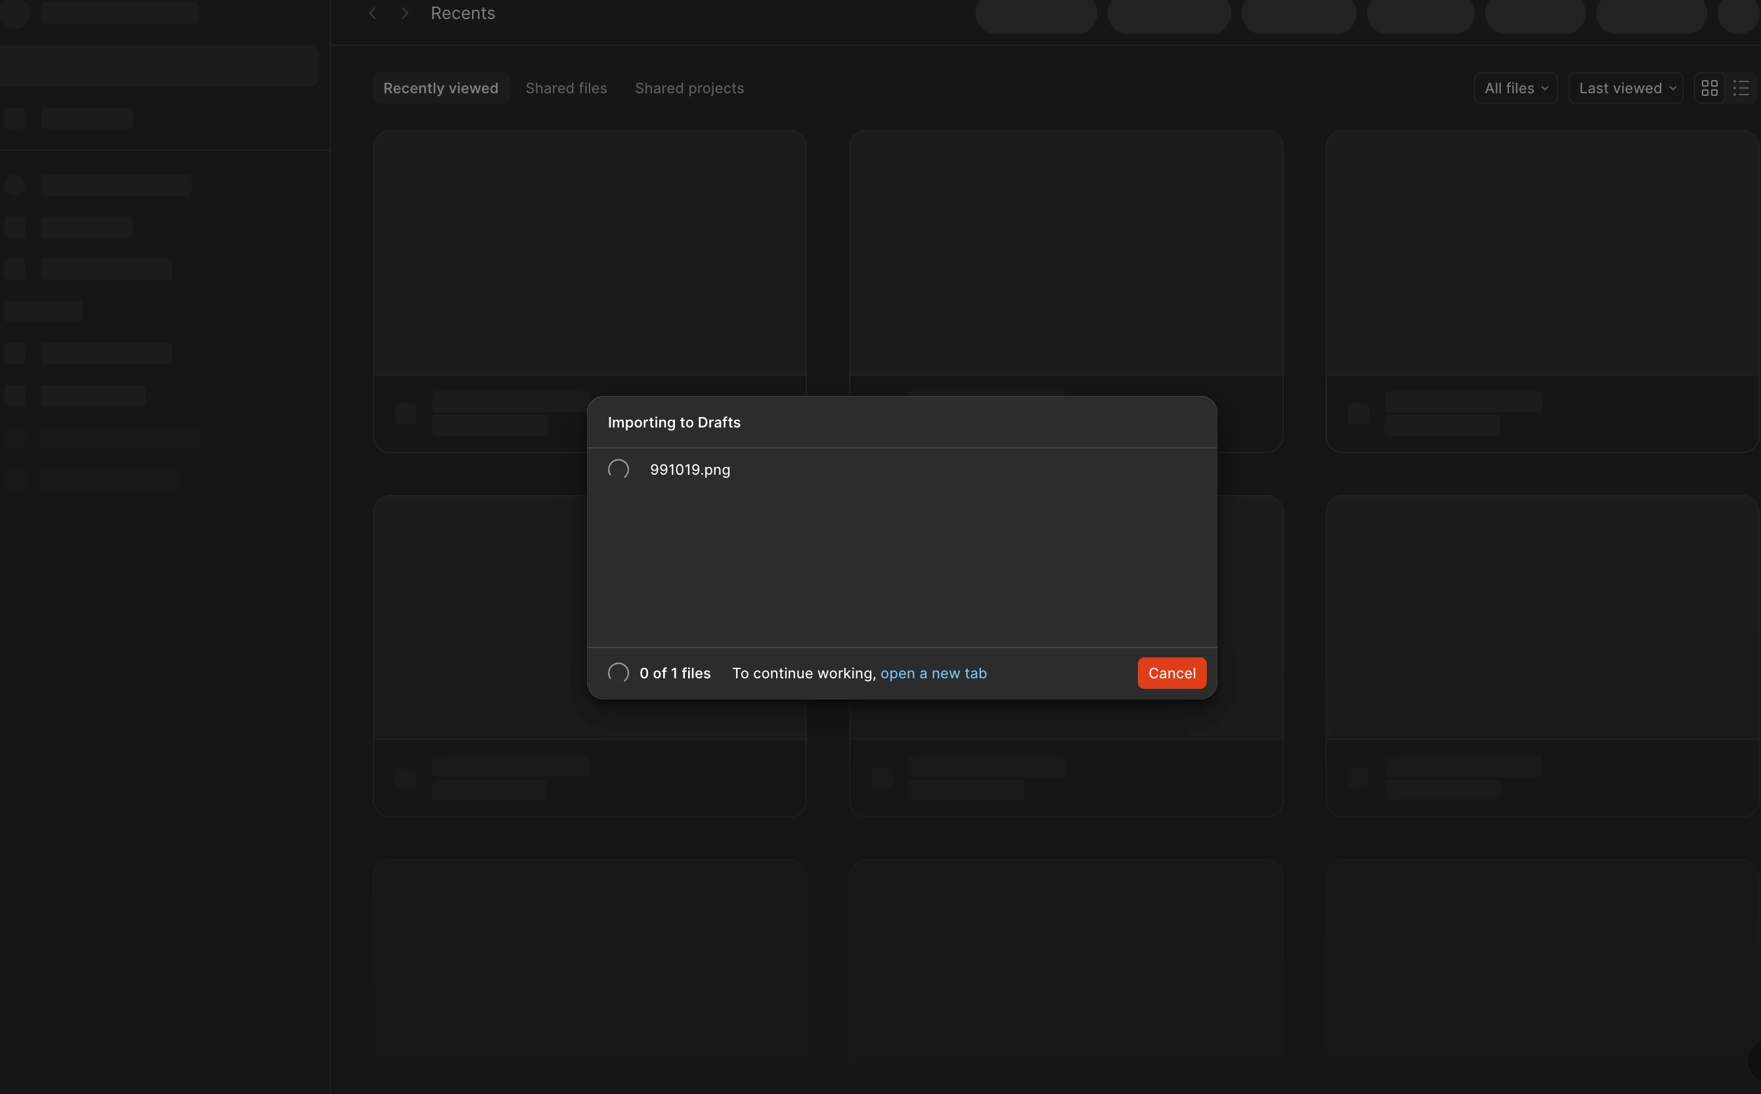Click the 0 of 1 files counter

(x=674, y=673)
